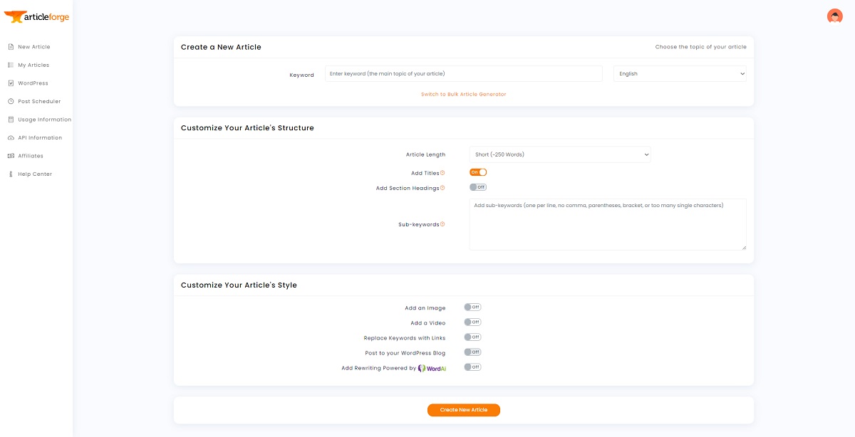Click the Affiliates sidebar icon
The width and height of the screenshot is (855, 437).
click(x=11, y=156)
